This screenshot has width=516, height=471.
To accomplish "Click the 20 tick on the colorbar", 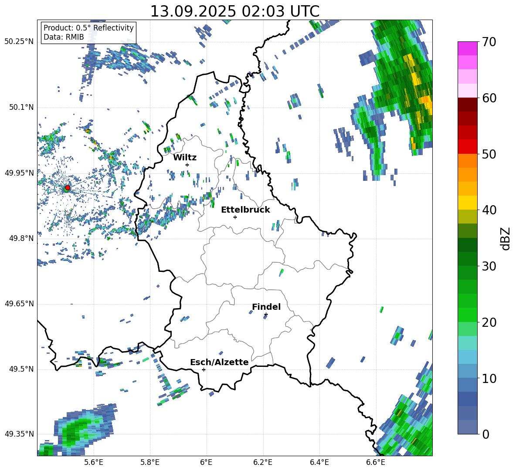I will 489,322.
